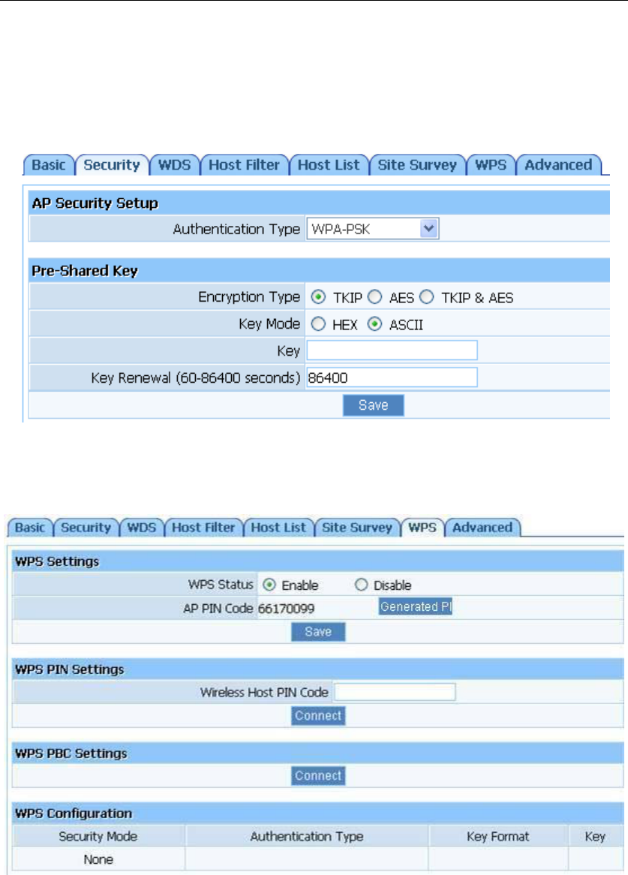This screenshot has width=628, height=875.
Task: Click the AP PIN Code value 66170099
Action: click(286, 609)
